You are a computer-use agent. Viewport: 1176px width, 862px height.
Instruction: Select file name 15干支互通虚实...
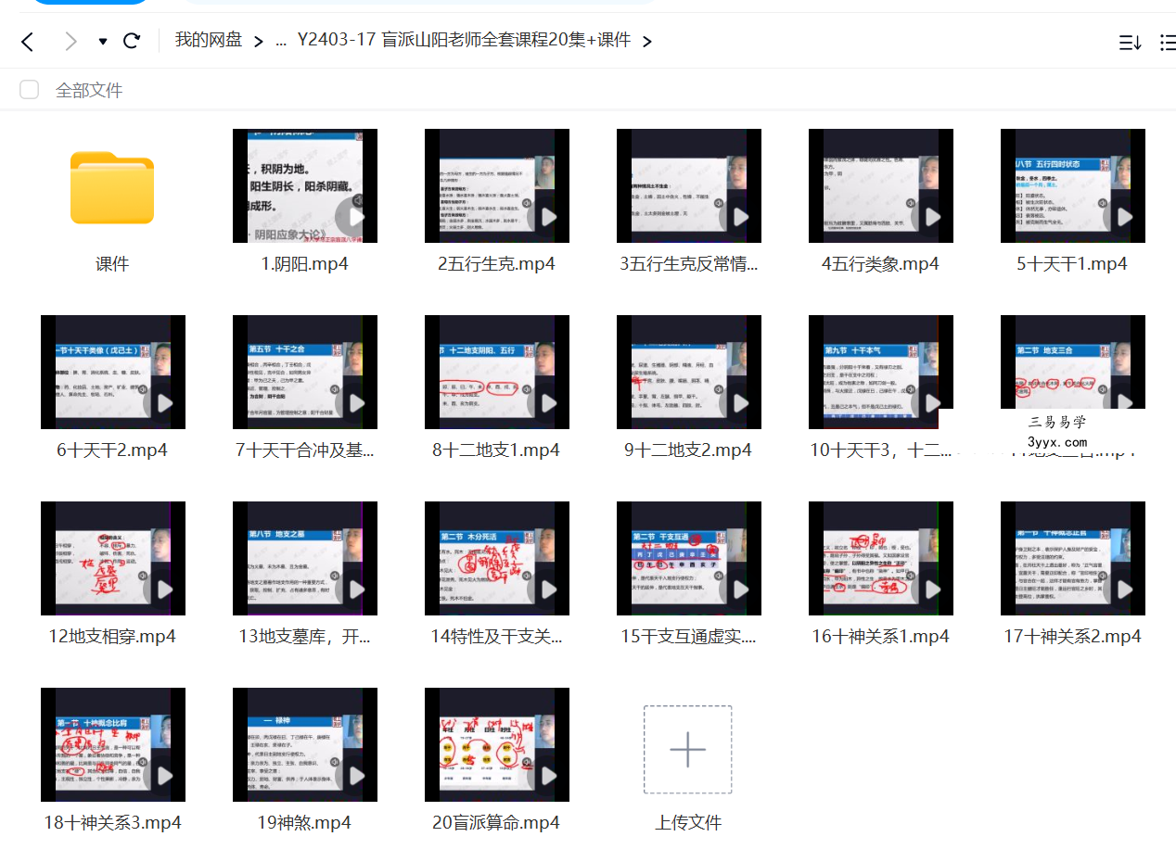pyautogui.click(x=689, y=637)
